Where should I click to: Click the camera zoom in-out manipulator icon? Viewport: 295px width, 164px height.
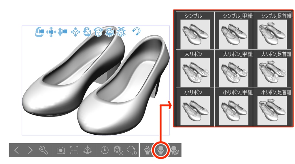(x=63, y=32)
